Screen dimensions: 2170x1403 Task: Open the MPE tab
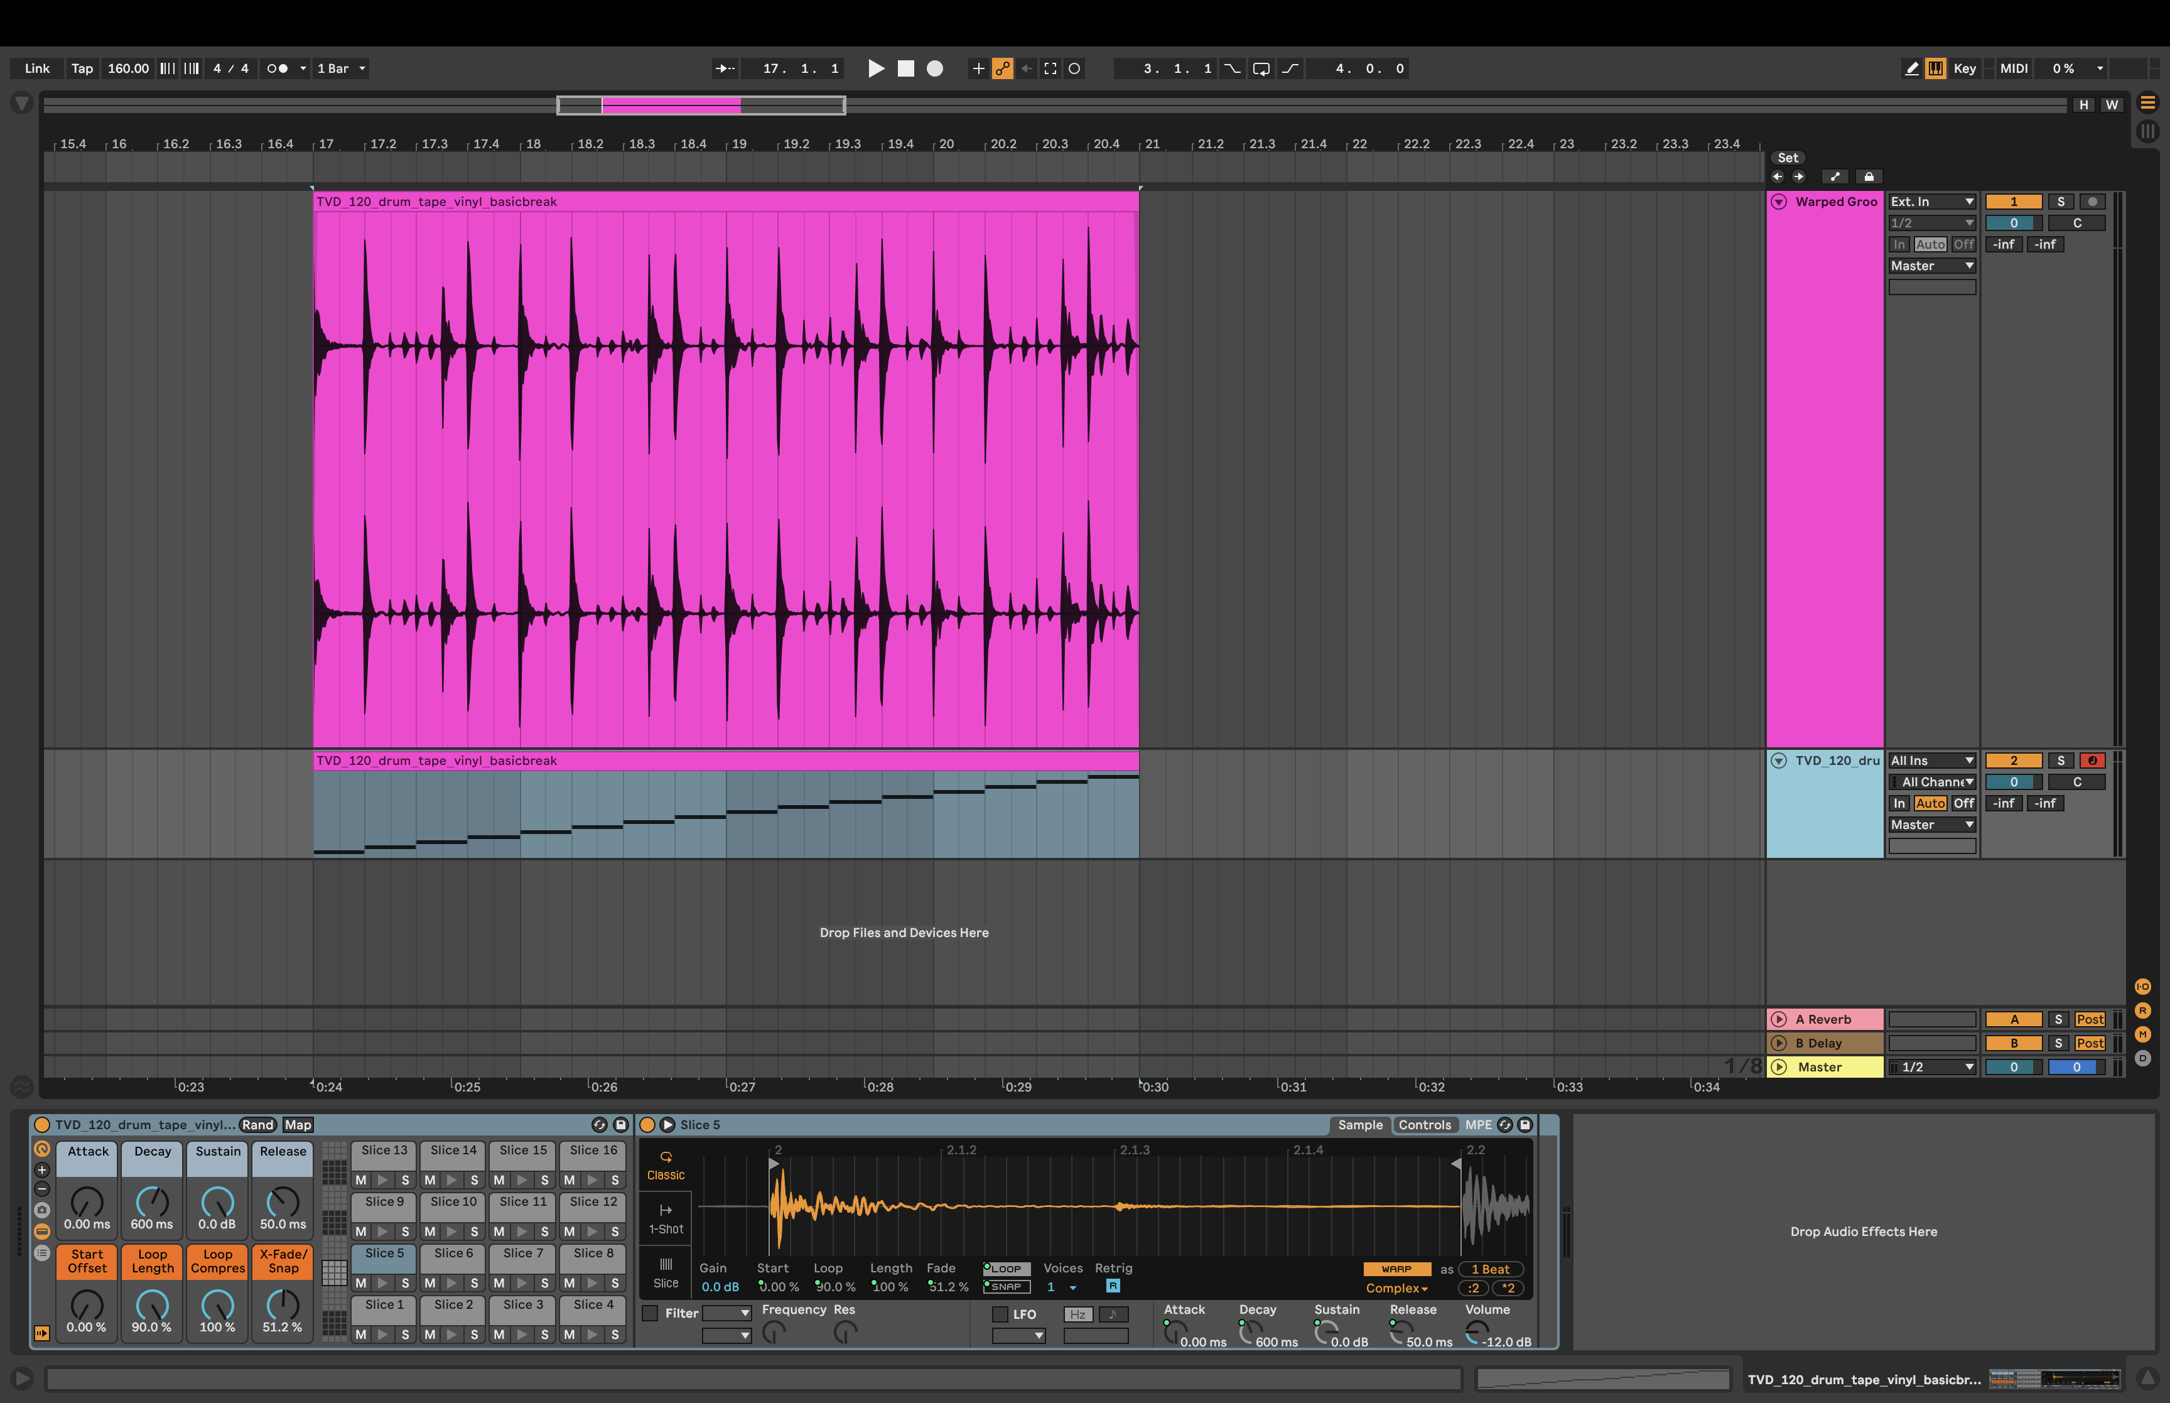[x=1479, y=1124]
